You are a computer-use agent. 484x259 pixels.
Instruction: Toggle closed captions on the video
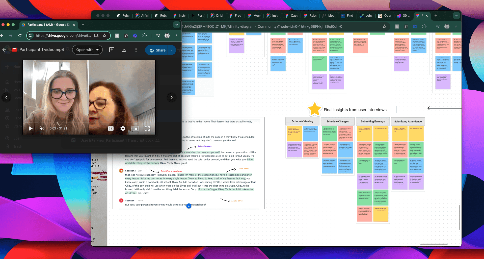pyautogui.click(x=111, y=128)
